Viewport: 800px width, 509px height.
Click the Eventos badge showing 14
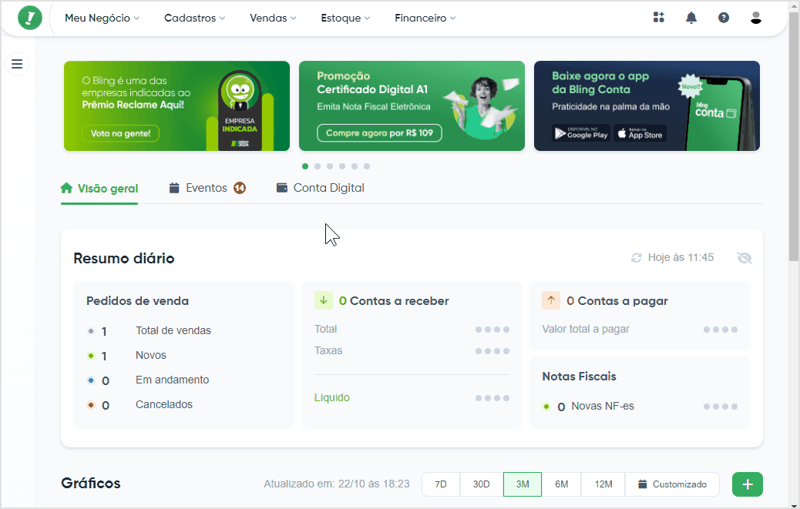(x=240, y=188)
